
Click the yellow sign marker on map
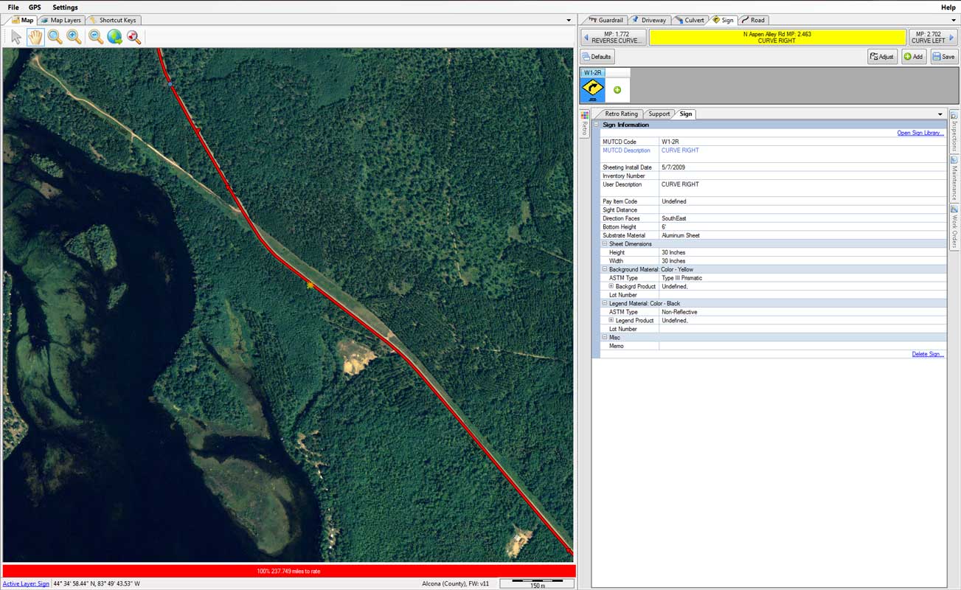tap(310, 284)
